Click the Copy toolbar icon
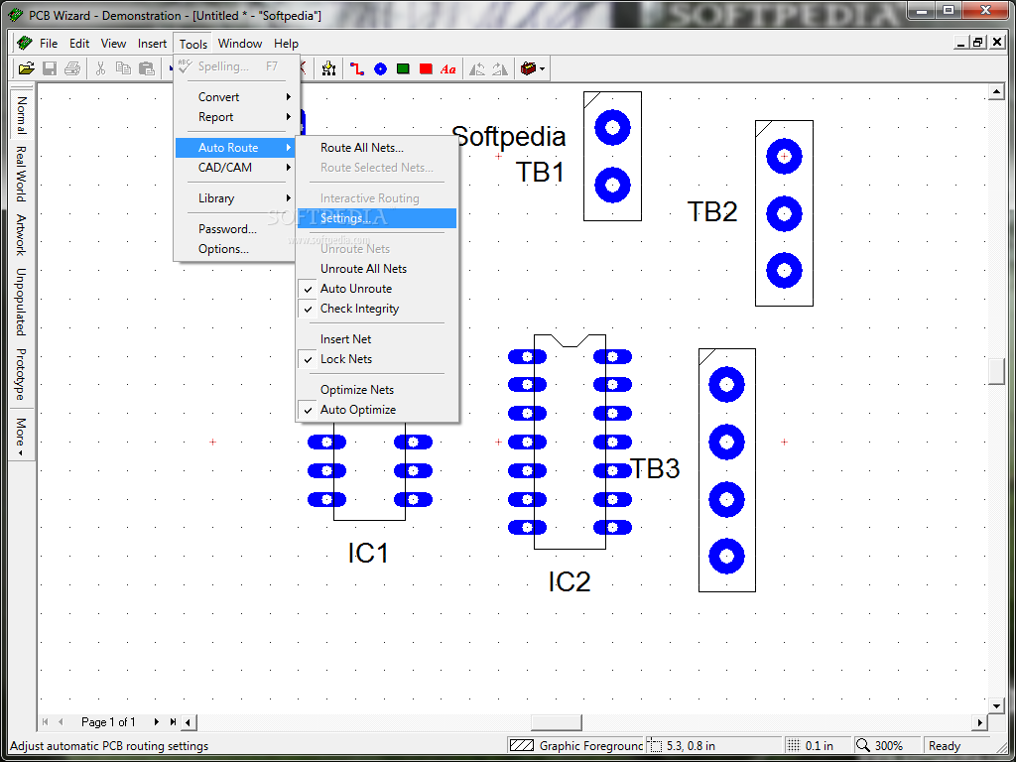1016x762 pixels. click(123, 68)
